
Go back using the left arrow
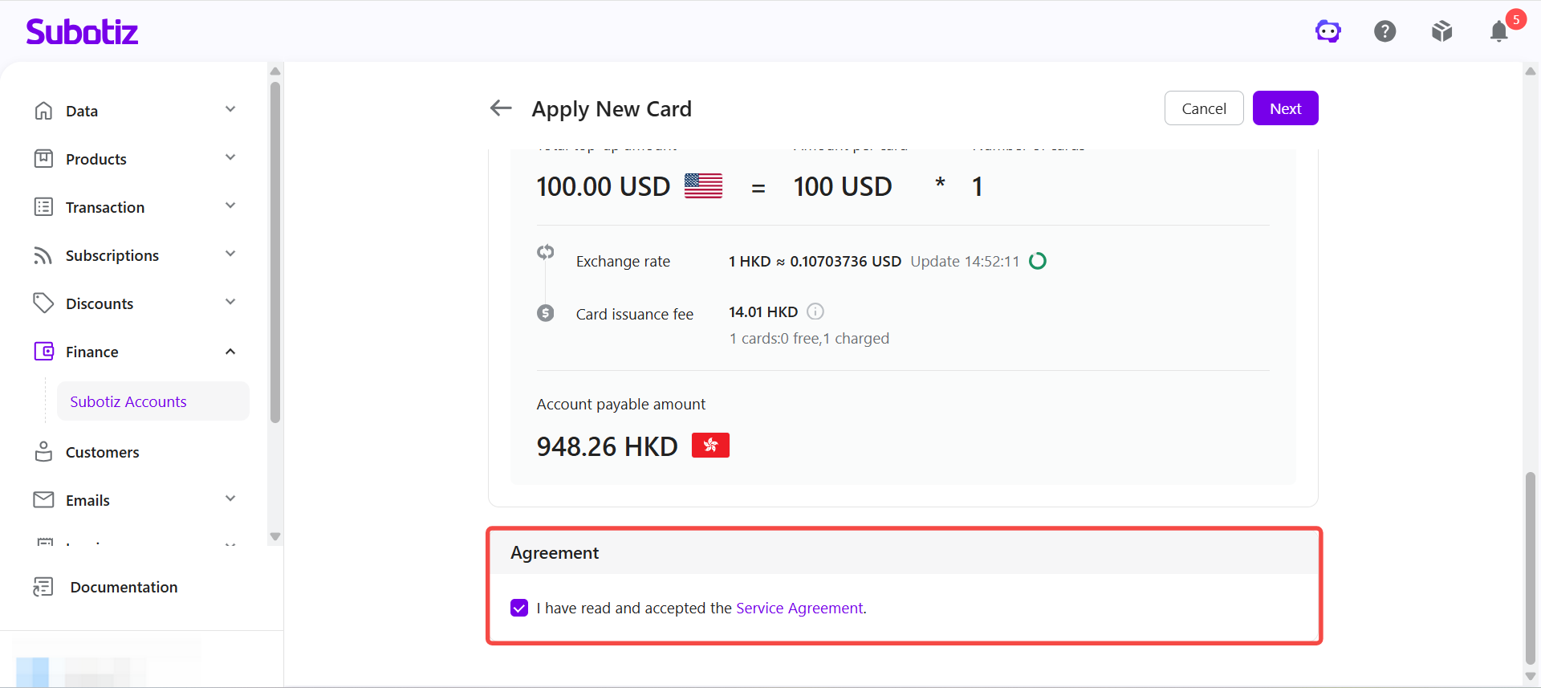coord(501,108)
